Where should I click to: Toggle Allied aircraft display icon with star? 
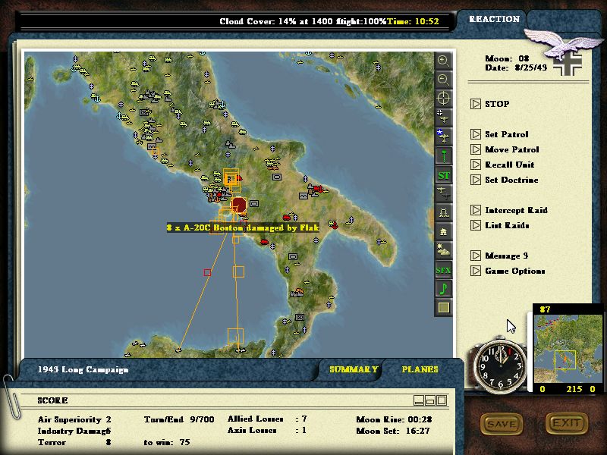click(443, 136)
